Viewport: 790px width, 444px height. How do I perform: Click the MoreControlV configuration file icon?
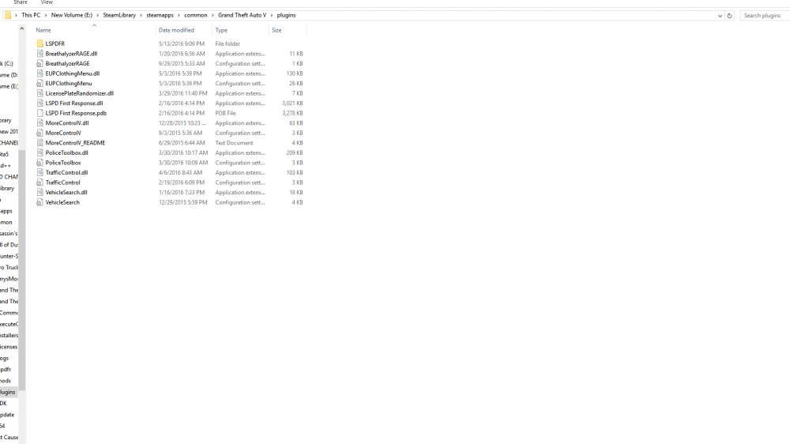(x=39, y=133)
